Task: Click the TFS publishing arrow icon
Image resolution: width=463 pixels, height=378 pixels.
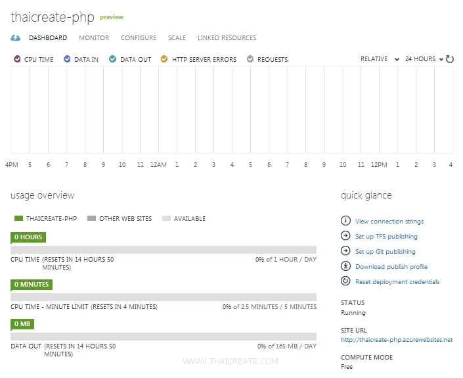Action: click(345, 236)
